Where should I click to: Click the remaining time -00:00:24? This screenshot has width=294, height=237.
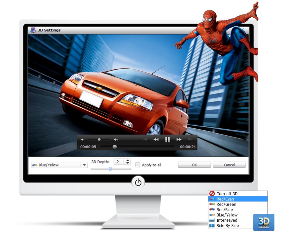click(x=187, y=147)
